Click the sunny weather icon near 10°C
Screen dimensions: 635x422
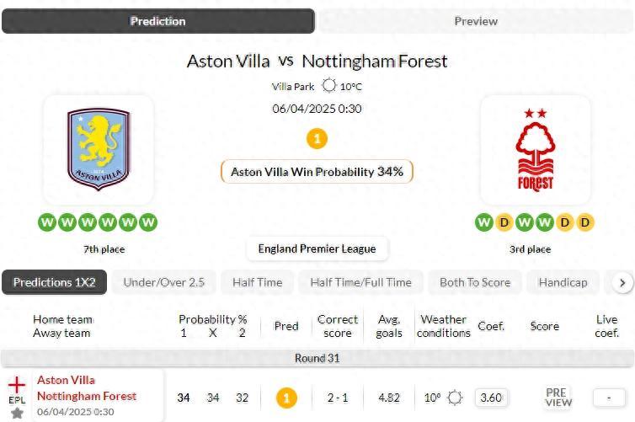(328, 86)
